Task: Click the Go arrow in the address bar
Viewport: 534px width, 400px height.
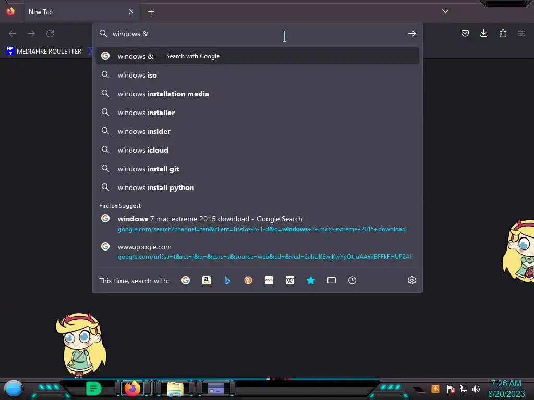Action: point(412,34)
